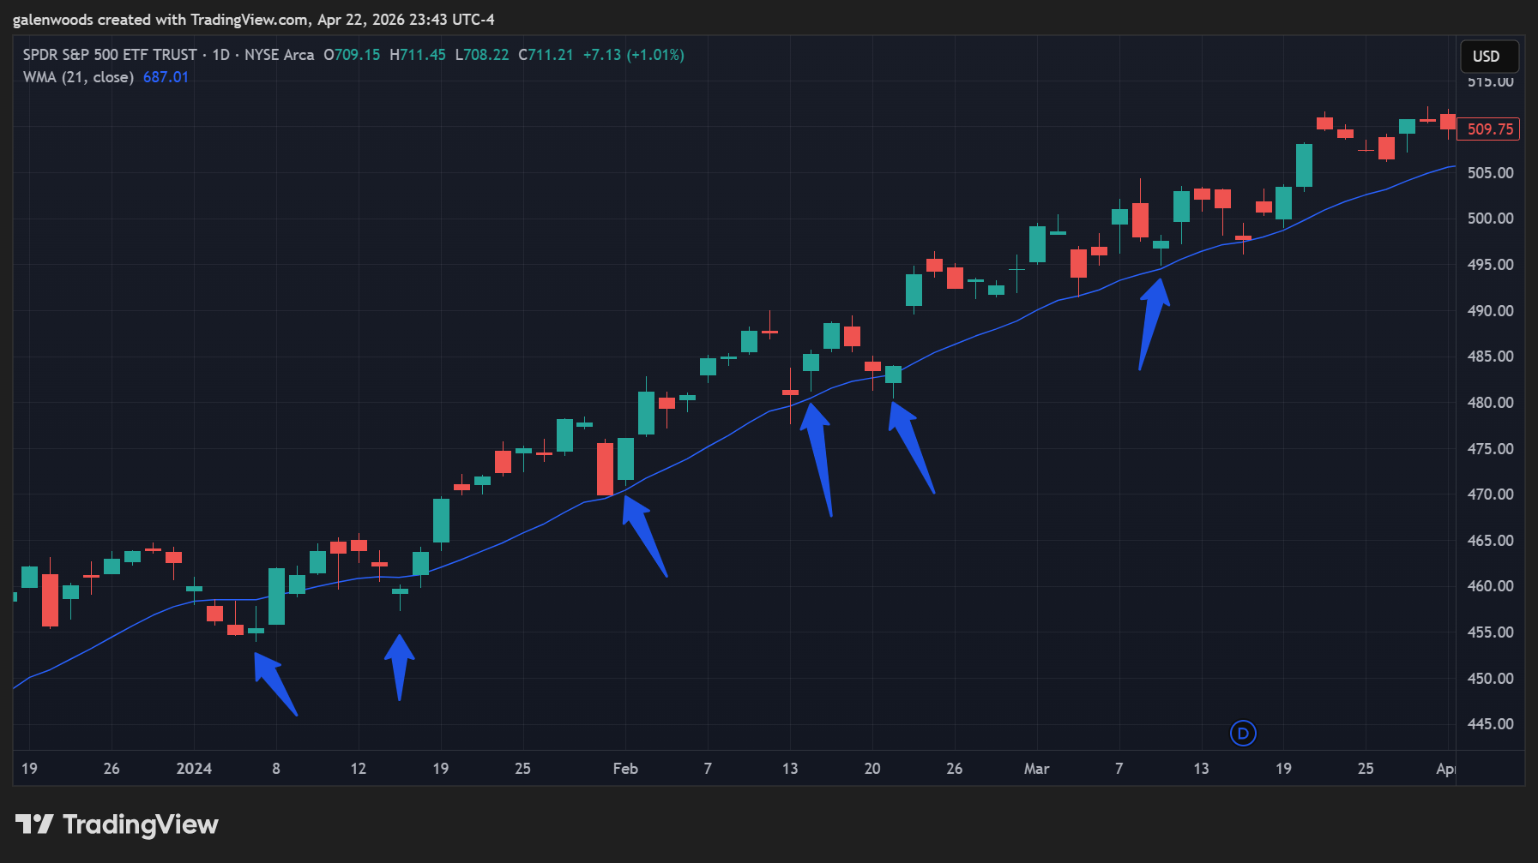This screenshot has width=1538, height=863.
Task: Click the 465.00 price axis label
Action: click(1490, 541)
